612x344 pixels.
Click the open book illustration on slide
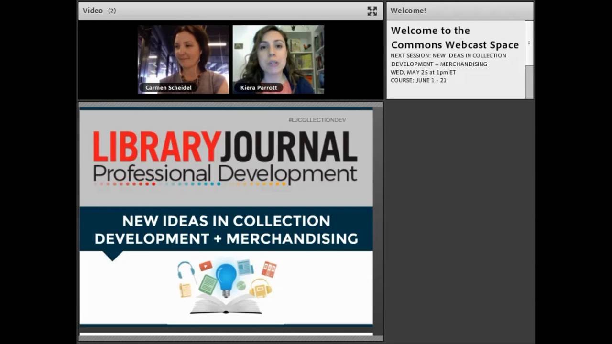[x=226, y=304]
